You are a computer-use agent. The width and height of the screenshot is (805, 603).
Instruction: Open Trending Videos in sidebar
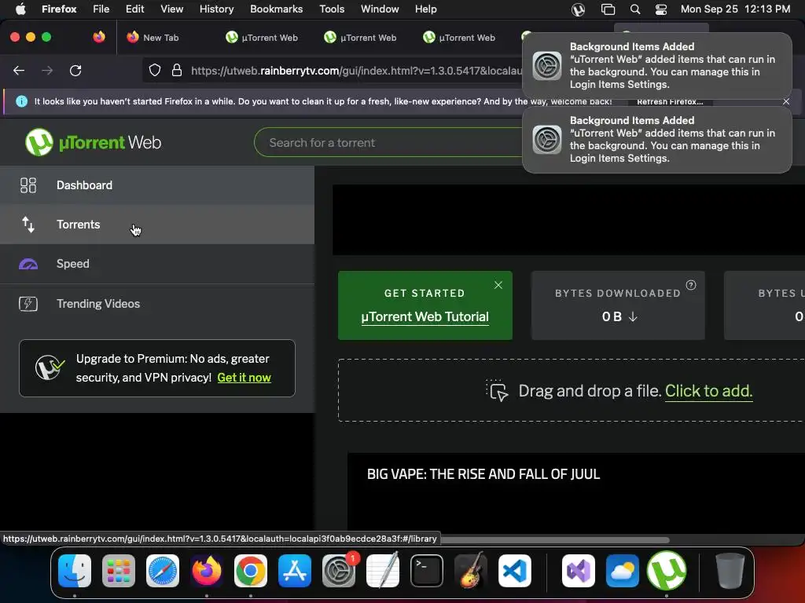157,304
